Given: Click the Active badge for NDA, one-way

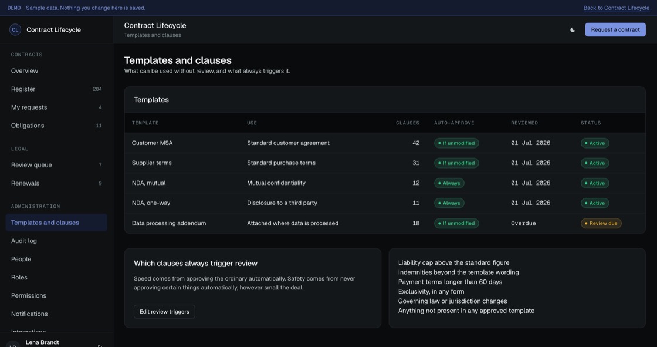Looking at the screenshot, I should (595, 203).
